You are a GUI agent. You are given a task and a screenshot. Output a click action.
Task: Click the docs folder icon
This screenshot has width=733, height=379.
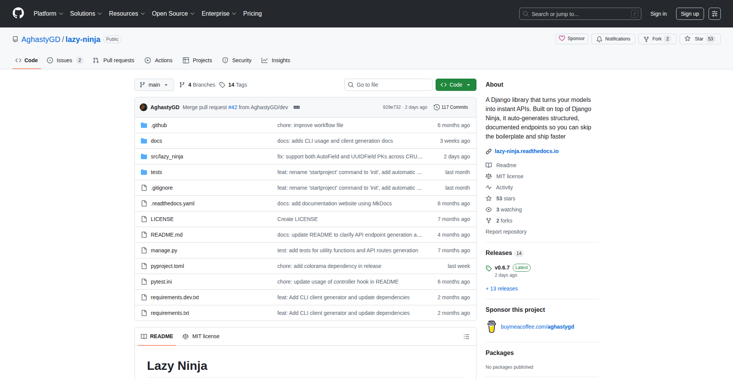[144, 141]
